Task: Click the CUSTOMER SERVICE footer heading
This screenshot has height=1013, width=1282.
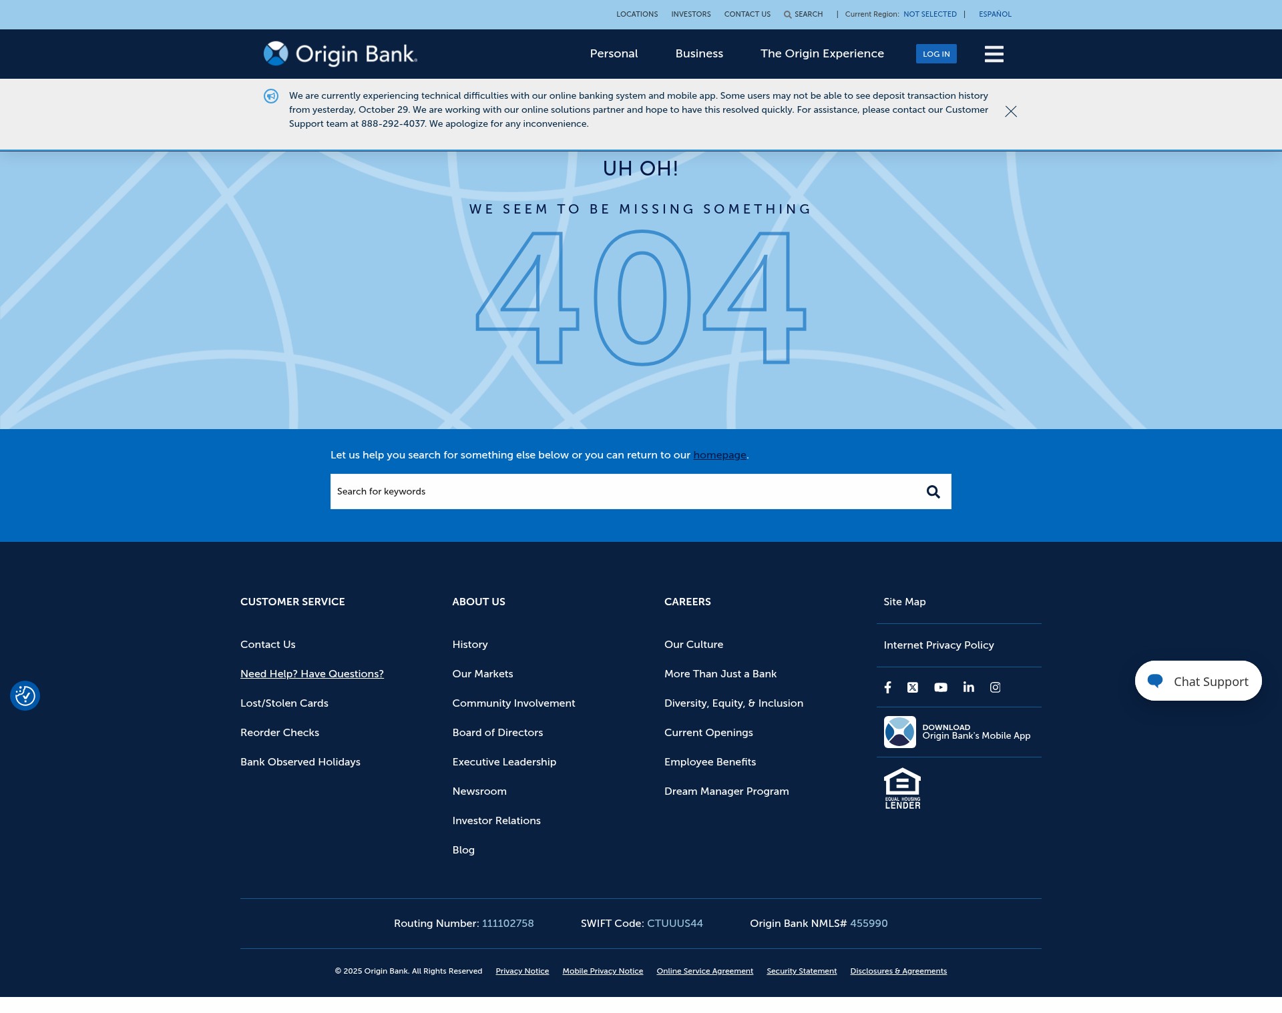Action: 292,602
